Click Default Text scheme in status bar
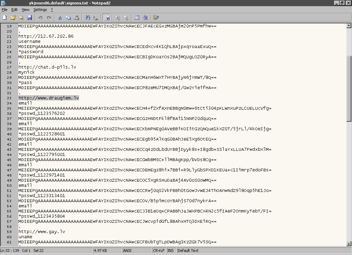The width and height of the screenshot is (352, 255). 188,251
